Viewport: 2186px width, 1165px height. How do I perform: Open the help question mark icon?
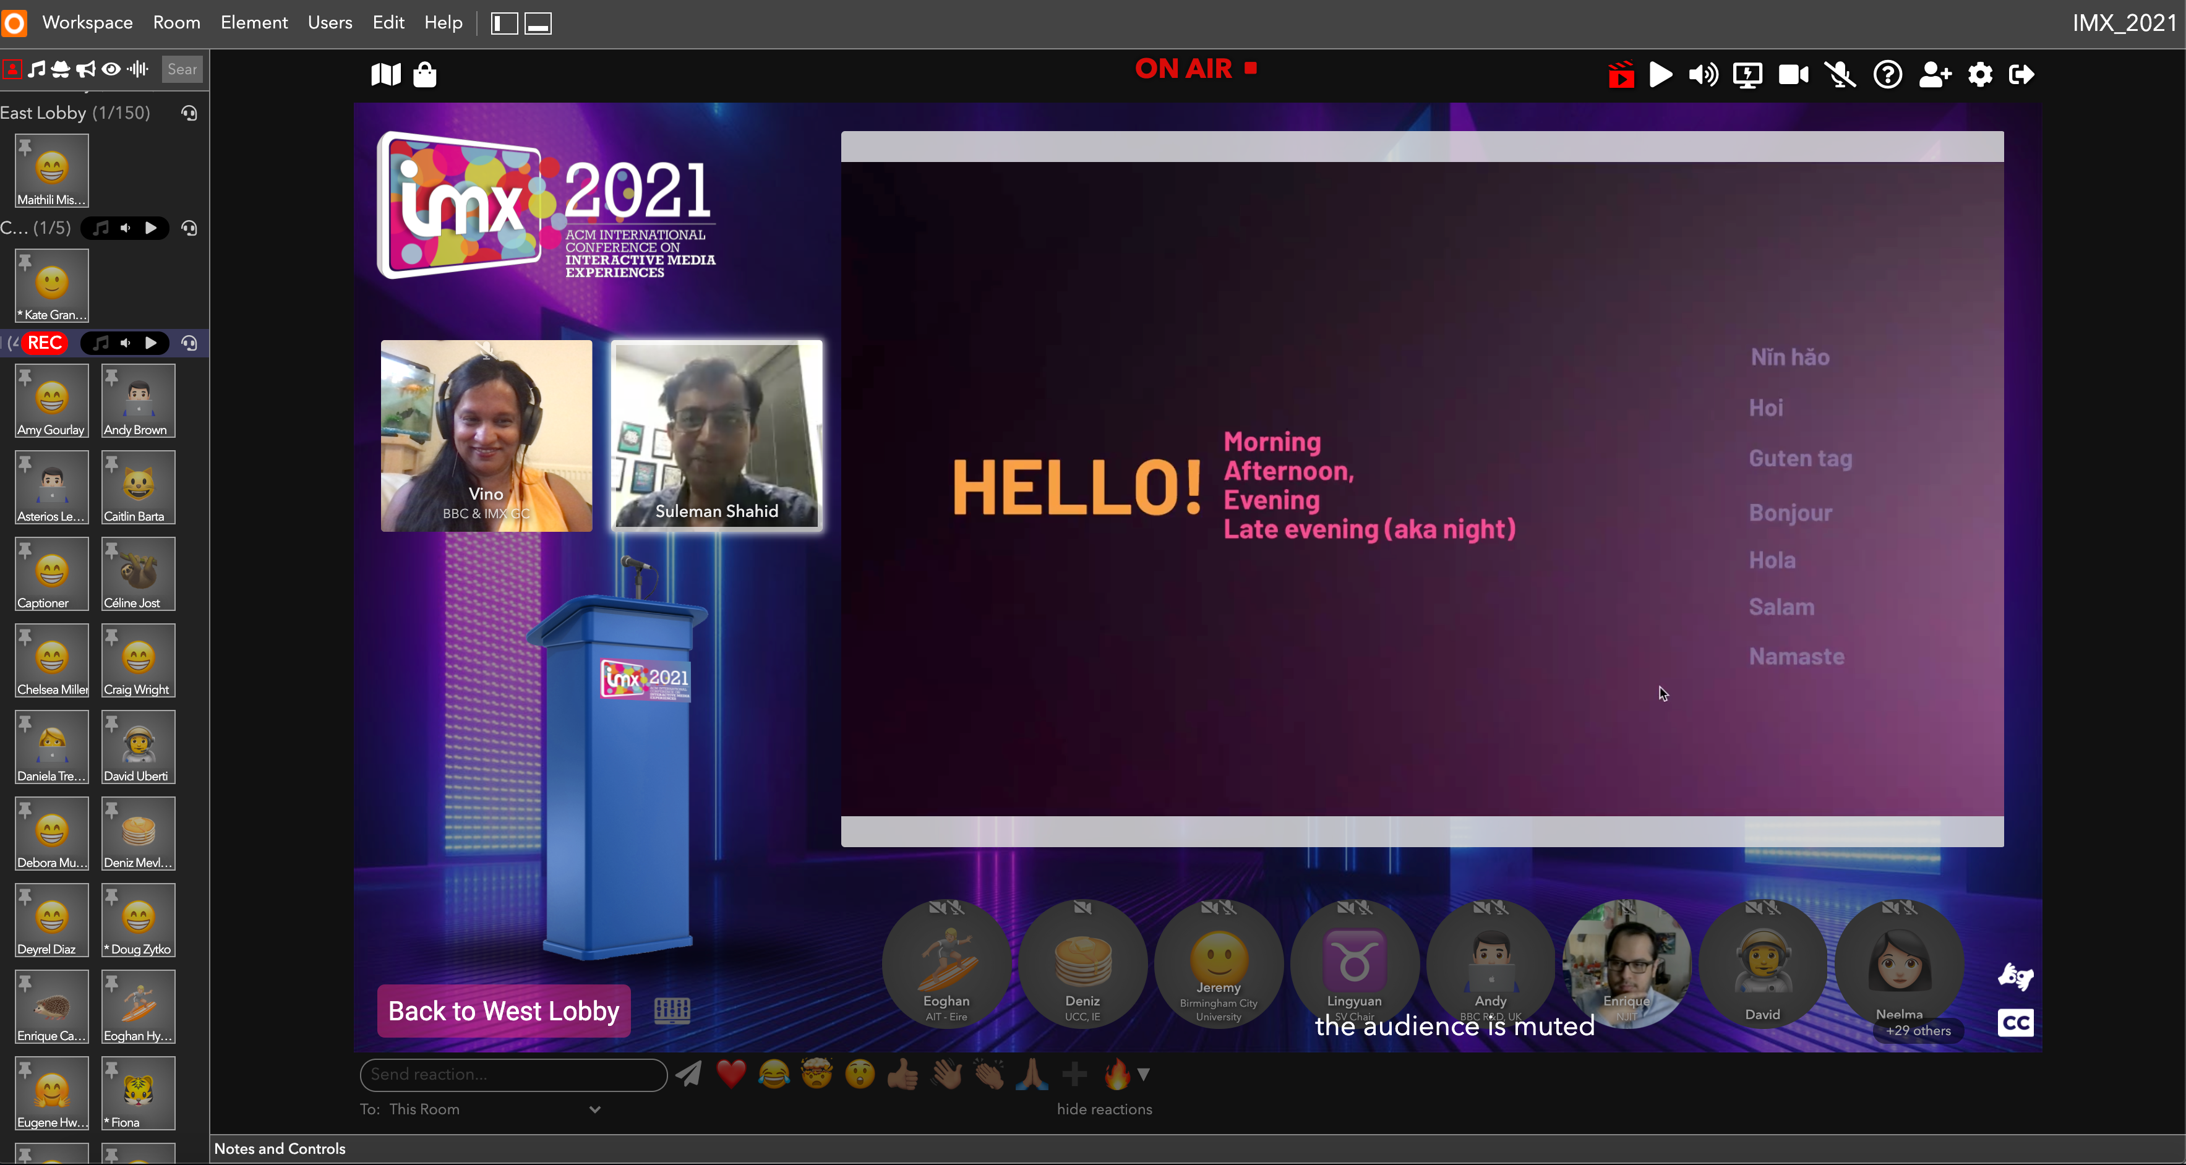[1887, 75]
